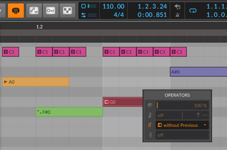Click the CPU usage meter icon

click(x=83, y=6)
